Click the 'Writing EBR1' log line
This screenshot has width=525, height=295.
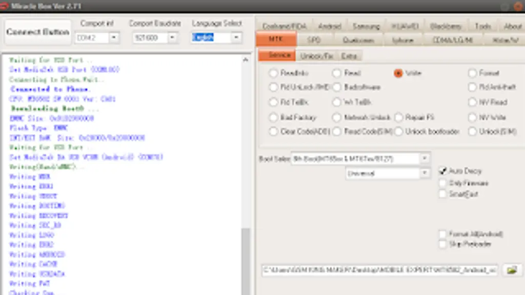point(31,186)
